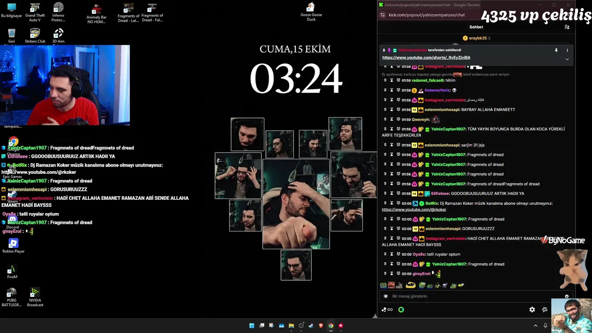The height and width of the screenshot is (333, 592).
Task: Click username eraybk35 in the chat leaderboard
Action: [x=477, y=38]
